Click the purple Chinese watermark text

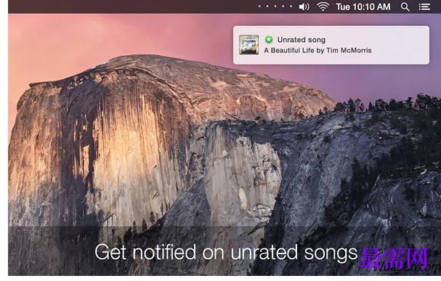(394, 258)
